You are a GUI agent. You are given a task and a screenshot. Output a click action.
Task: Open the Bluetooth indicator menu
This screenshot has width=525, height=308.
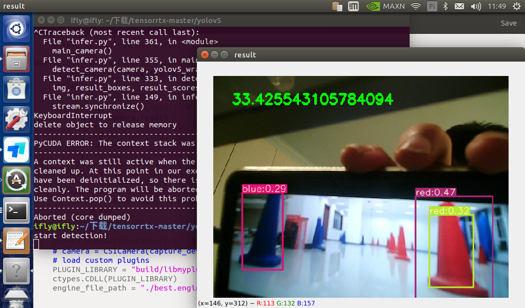coord(446,6)
